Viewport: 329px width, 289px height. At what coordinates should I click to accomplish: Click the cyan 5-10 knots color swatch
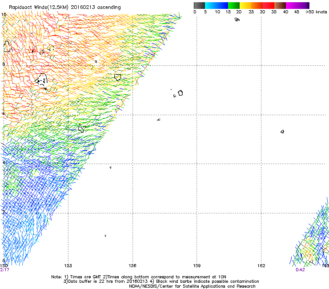(x=211, y=5)
